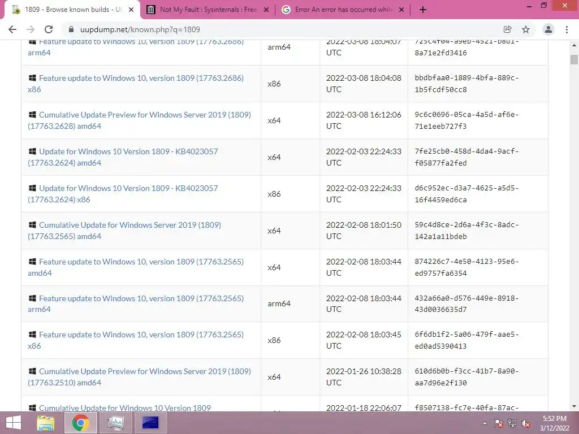Close the 1809 Browse known builds tab
The image size is (579, 434).
(131, 10)
